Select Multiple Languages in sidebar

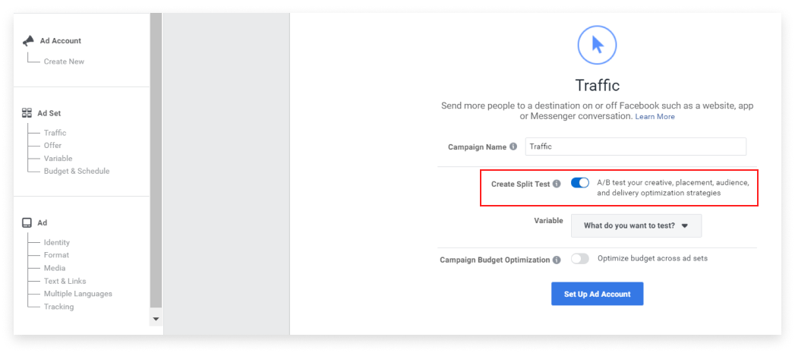click(78, 294)
